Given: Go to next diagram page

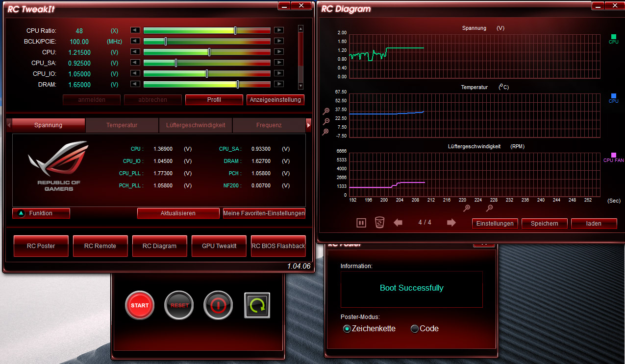Looking at the screenshot, I should click(x=451, y=223).
